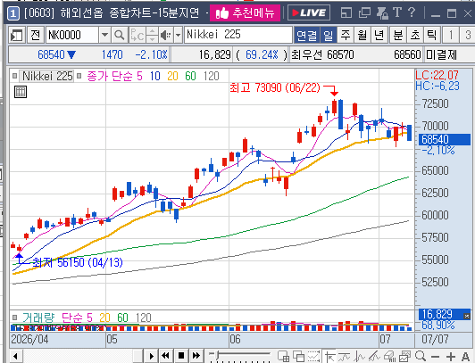Click the orange 20 moving average legend
Image resolution: width=475 pixels, height=363 pixels.
point(172,76)
